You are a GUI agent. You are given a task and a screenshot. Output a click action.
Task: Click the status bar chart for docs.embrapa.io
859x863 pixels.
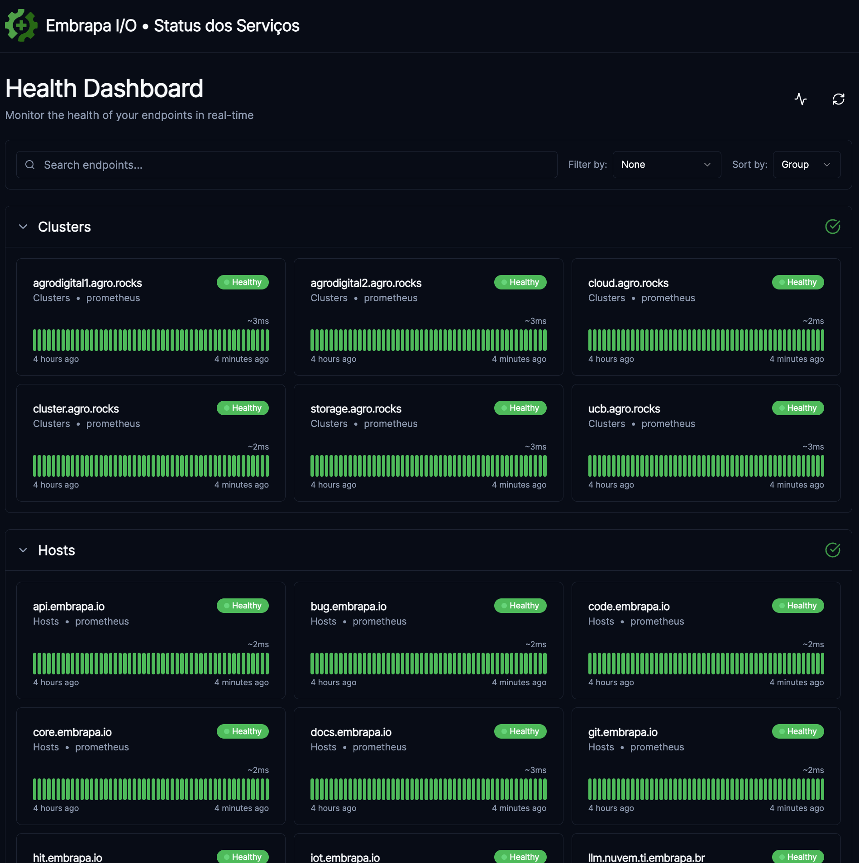(x=428, y=789)
